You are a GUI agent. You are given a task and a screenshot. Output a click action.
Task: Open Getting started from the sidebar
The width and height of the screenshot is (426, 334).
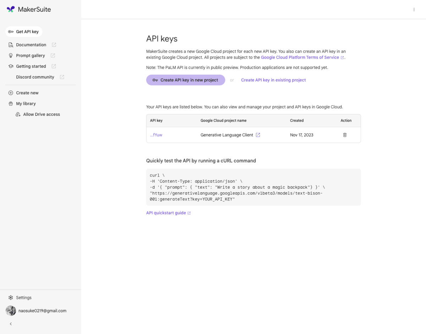click(31, 66)
